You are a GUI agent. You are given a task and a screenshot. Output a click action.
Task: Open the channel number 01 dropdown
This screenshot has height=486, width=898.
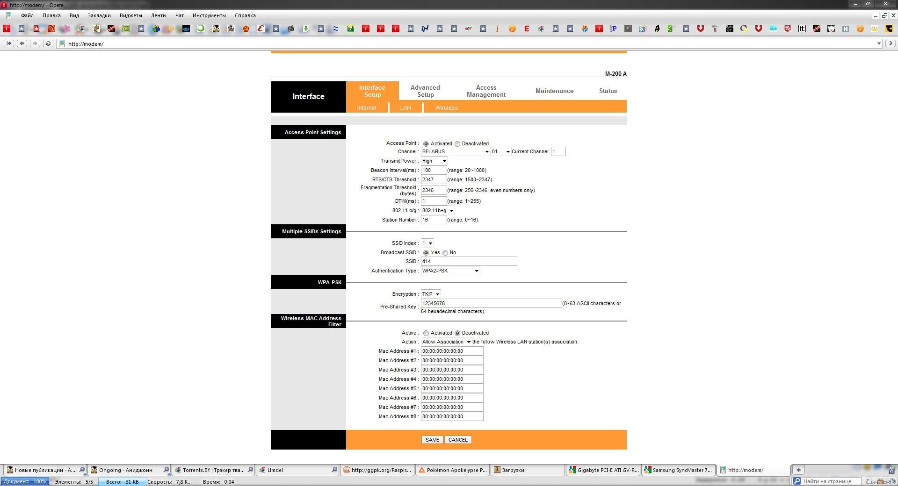pos(501,151)
